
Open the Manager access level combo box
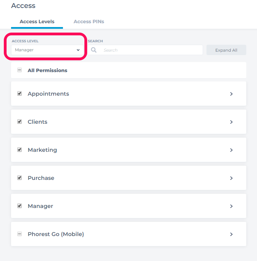pos(47,50)
